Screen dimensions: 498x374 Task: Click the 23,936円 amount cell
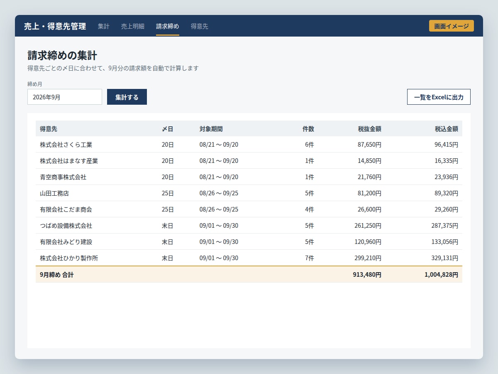click(x=446, y=177)
